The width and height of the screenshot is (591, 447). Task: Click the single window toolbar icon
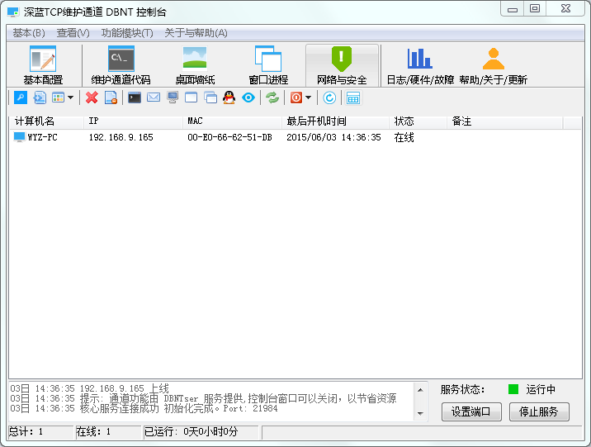tap(191, 97)
